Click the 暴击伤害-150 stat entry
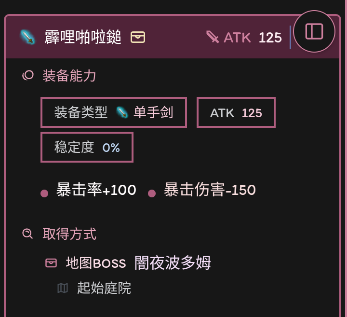This screenshot has height=317, width=347. (x=210, y=190)
